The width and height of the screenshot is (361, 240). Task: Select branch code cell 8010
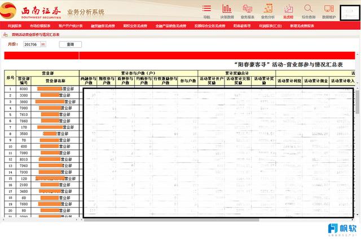coord(24,159)
